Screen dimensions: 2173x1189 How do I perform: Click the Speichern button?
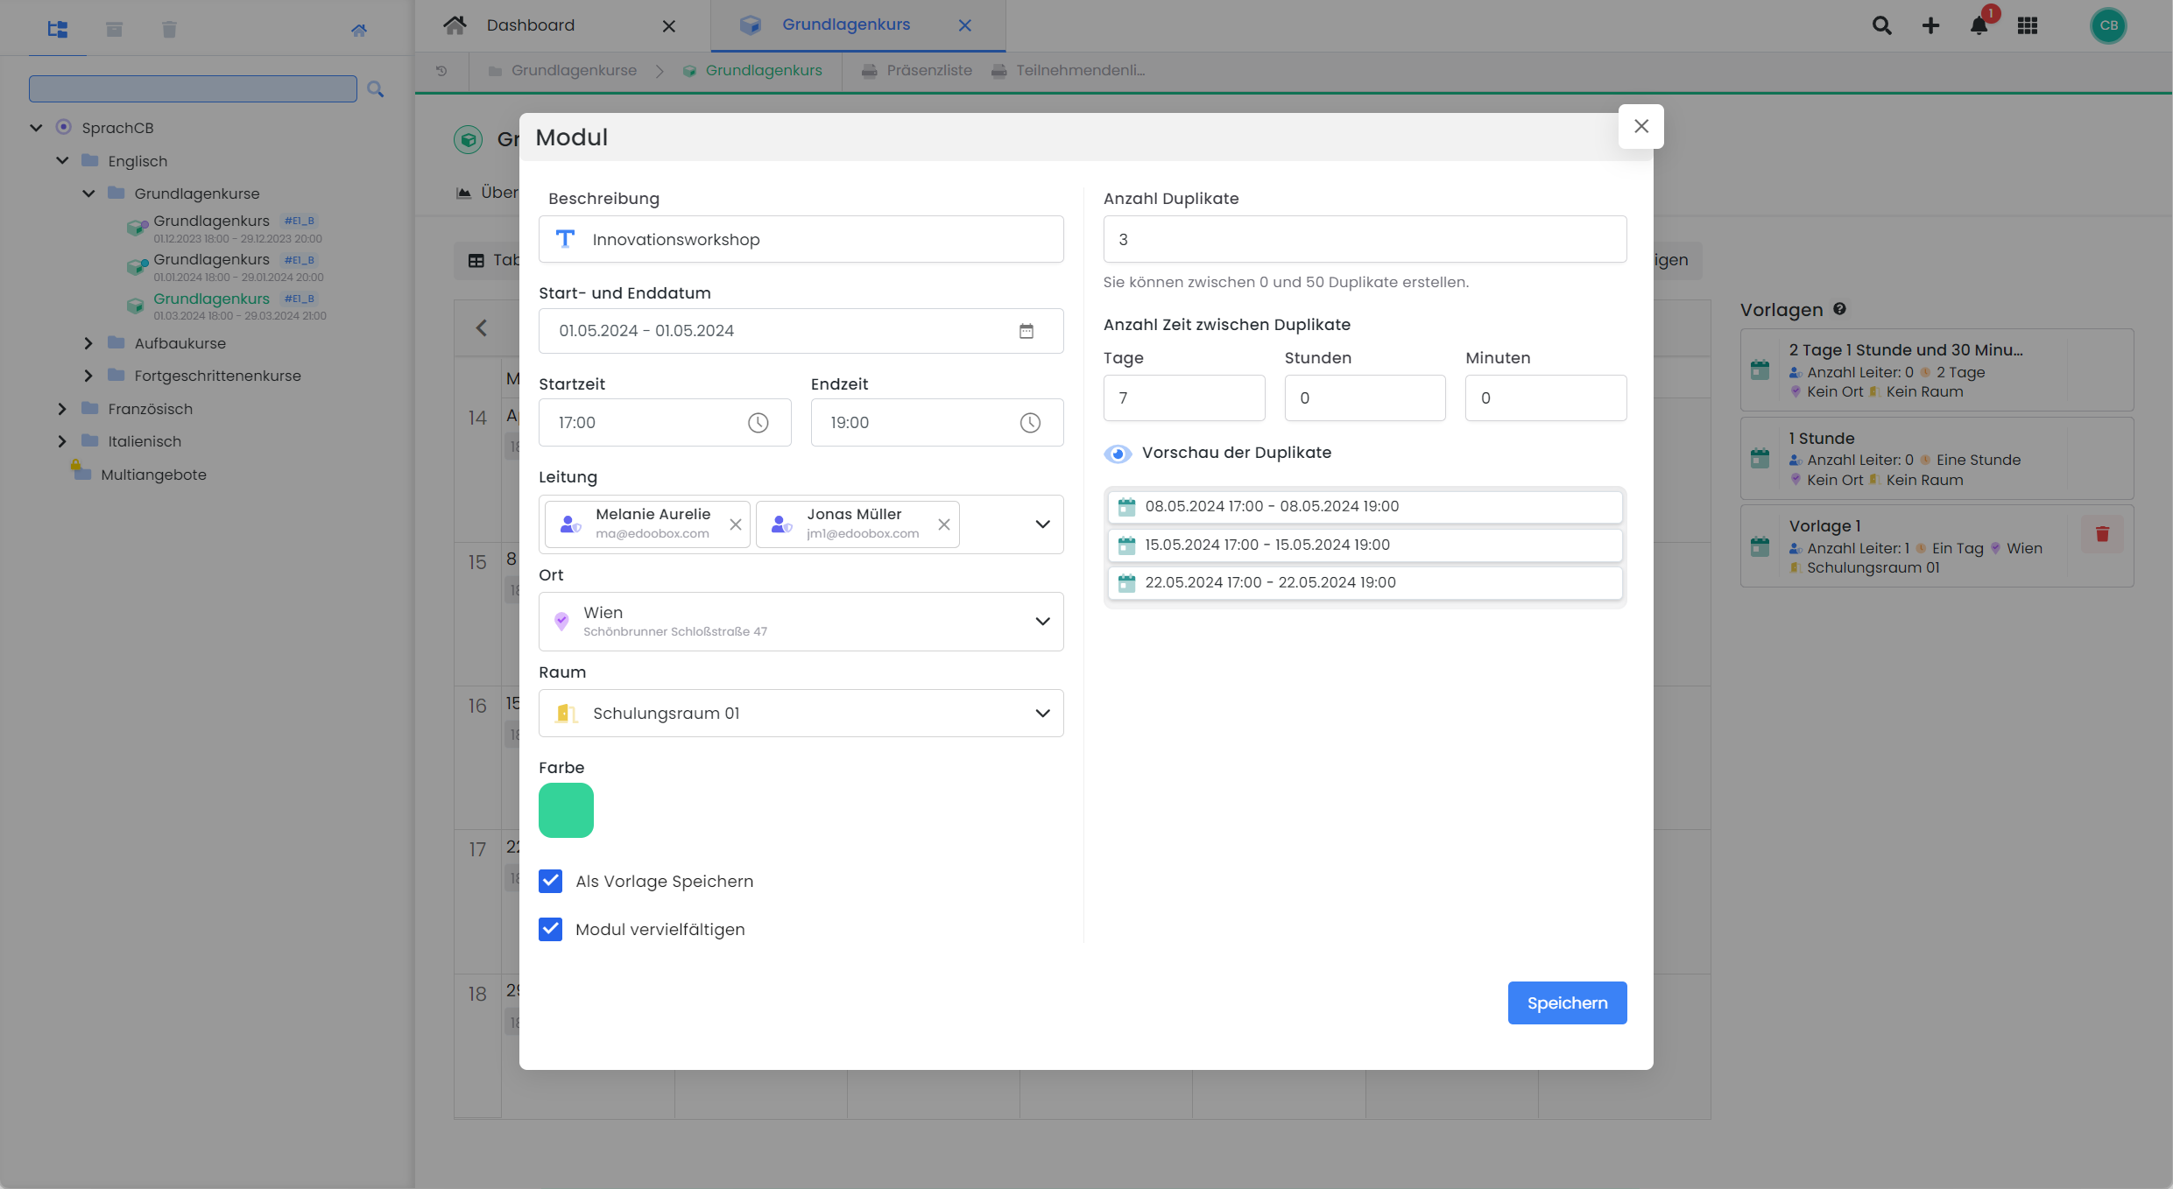pyautogui.click(x=1567, y=1003)
